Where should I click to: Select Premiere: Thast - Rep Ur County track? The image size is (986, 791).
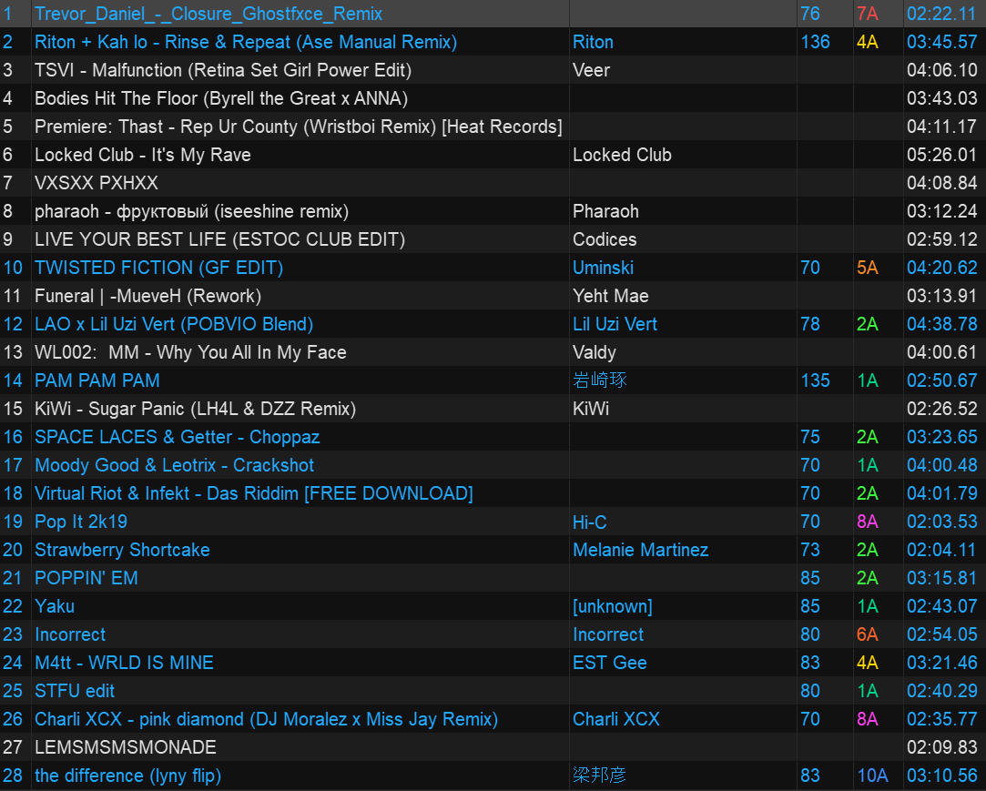click(x=298, y=127)
